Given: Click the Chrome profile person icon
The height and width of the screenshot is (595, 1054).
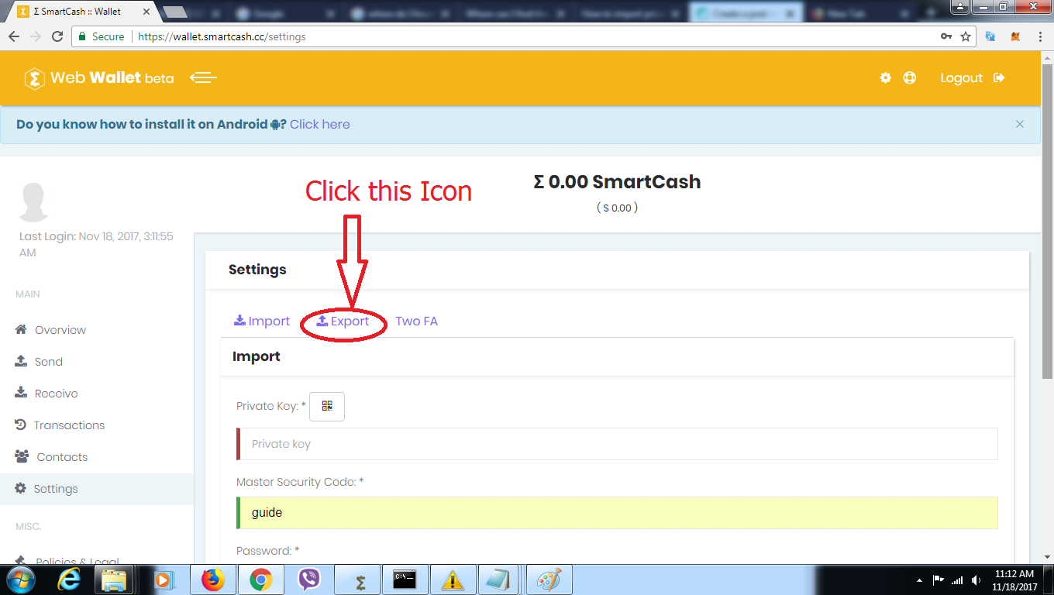Looking at the screenshot, I should point(961,6).
